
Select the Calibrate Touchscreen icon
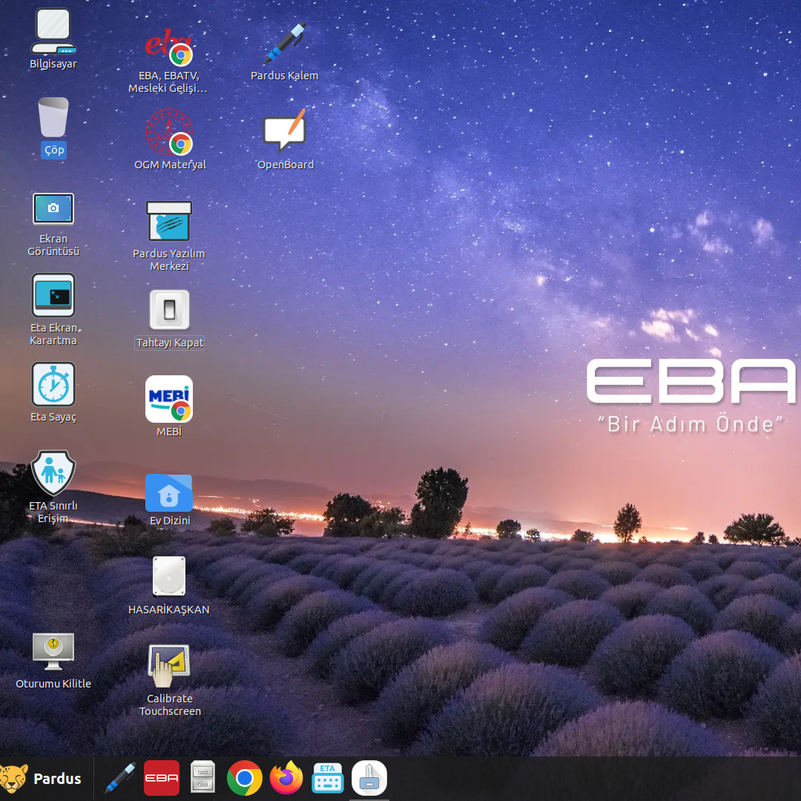[x=169, y=666]
